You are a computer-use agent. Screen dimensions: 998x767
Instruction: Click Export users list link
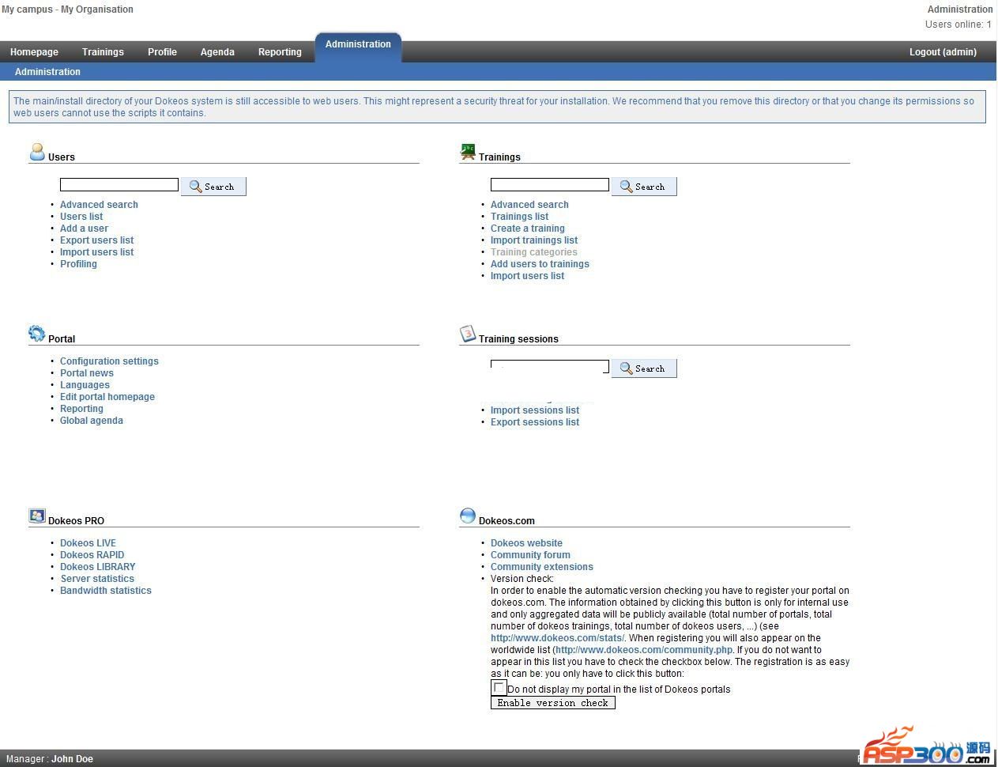click(x=96, y=240)
